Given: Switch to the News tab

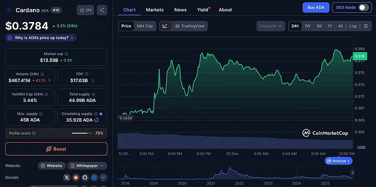Looking at the screenshot, I should coord(180,10).
